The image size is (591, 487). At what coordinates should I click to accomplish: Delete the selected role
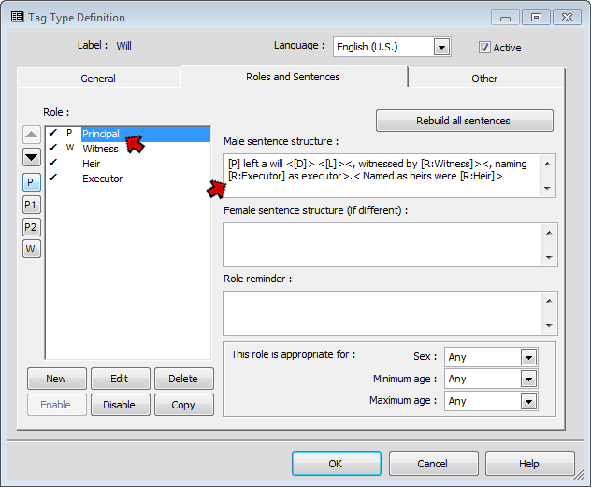click(184, 379)
